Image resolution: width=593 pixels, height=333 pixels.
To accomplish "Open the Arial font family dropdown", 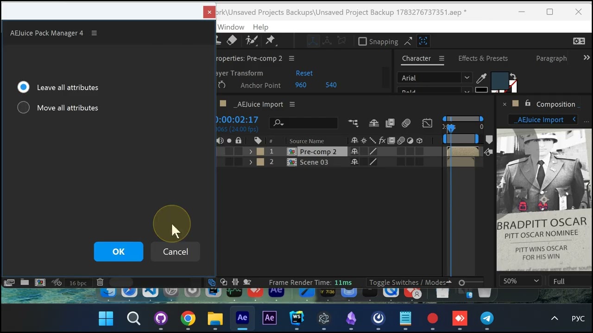I will (x=467, y=78).
